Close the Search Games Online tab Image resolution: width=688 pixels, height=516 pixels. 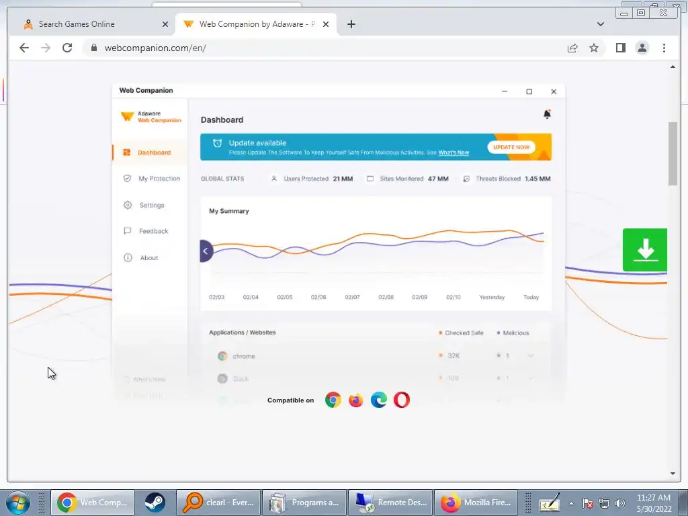coord(165,24)
